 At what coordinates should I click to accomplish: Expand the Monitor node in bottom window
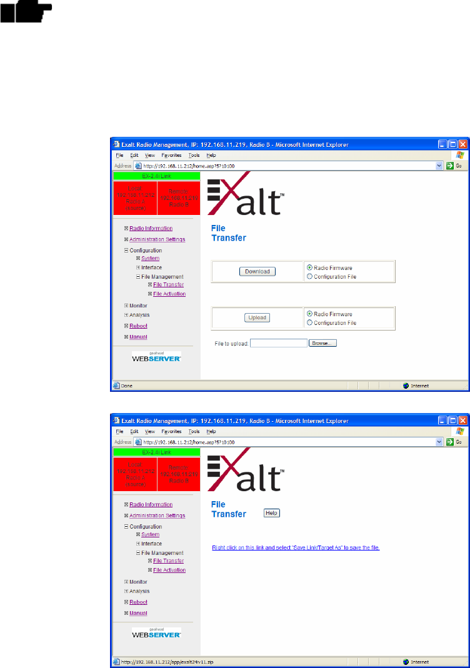126,582
